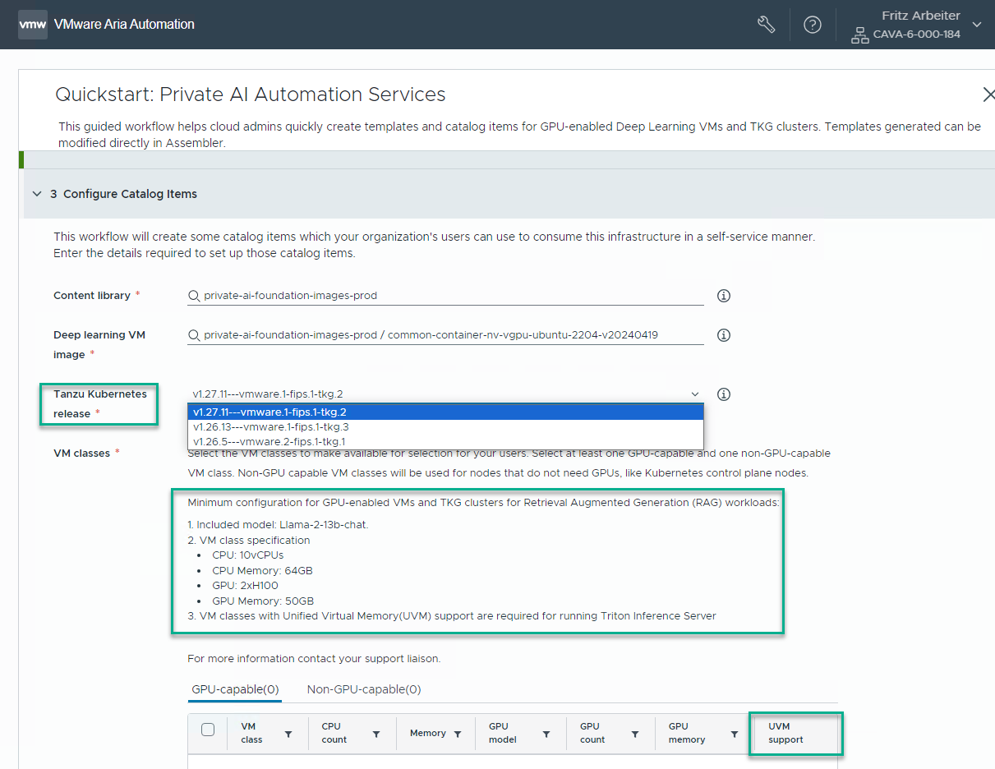
Task: Click the Quickstart: Private AI Automation Services heading
Action: [251, 94]
